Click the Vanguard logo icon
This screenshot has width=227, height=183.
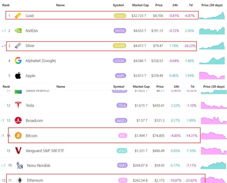[18, 151]
